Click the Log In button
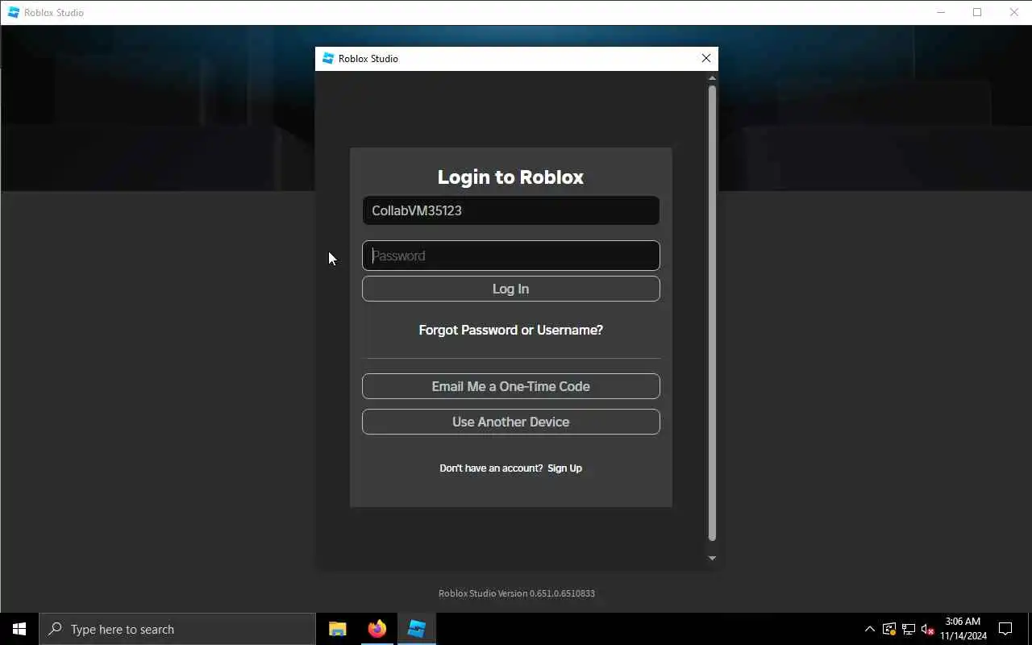Image resolution: width=1032 pixels, height=645 pixels. pos(510,289)
